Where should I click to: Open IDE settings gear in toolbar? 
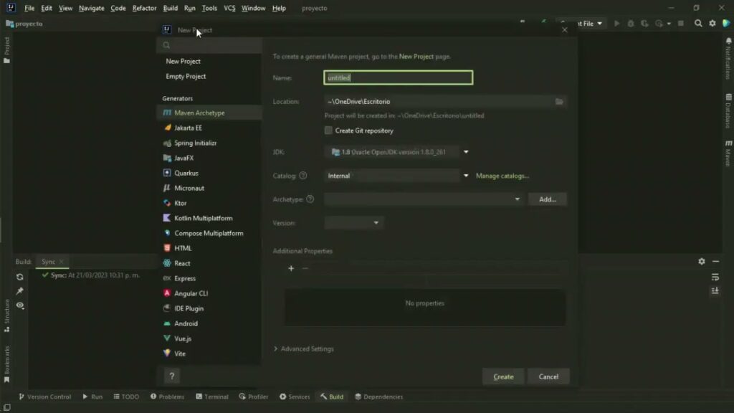coord(712,24)
